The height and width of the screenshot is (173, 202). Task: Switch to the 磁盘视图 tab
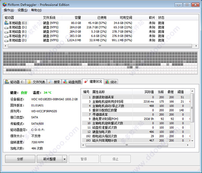click(x=72, y=82)
